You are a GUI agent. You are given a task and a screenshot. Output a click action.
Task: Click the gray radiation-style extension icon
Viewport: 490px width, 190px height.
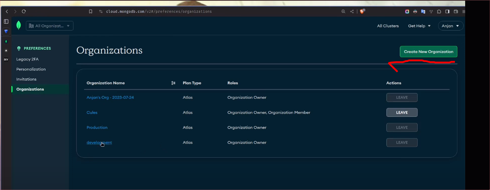tap(431, 11)
